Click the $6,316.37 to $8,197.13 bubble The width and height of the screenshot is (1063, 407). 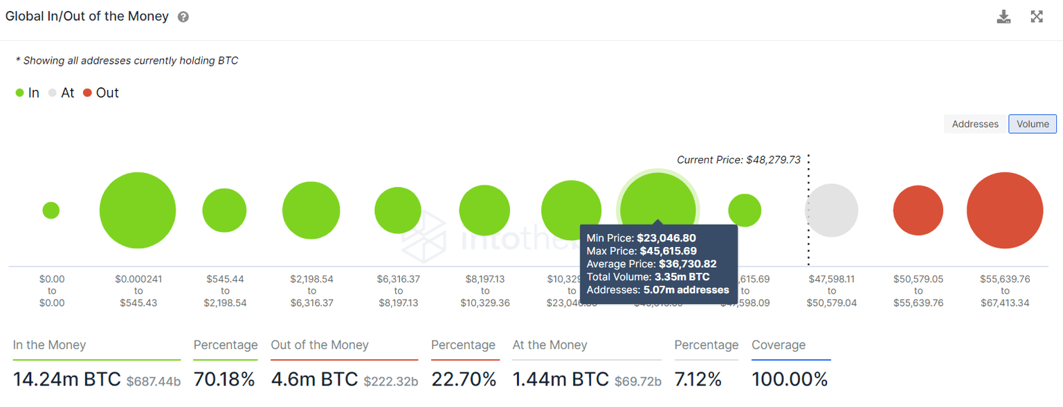tap(398, 210)
